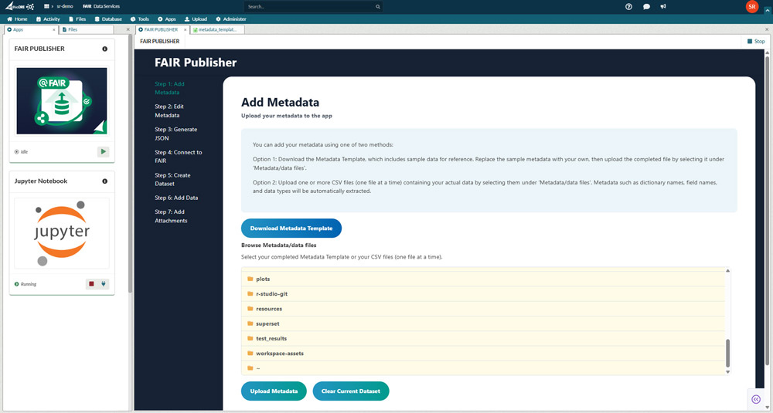The width and height of the screenshot is (773, 413).
Task: Open the Tools menu
Action: pos(139,19)
